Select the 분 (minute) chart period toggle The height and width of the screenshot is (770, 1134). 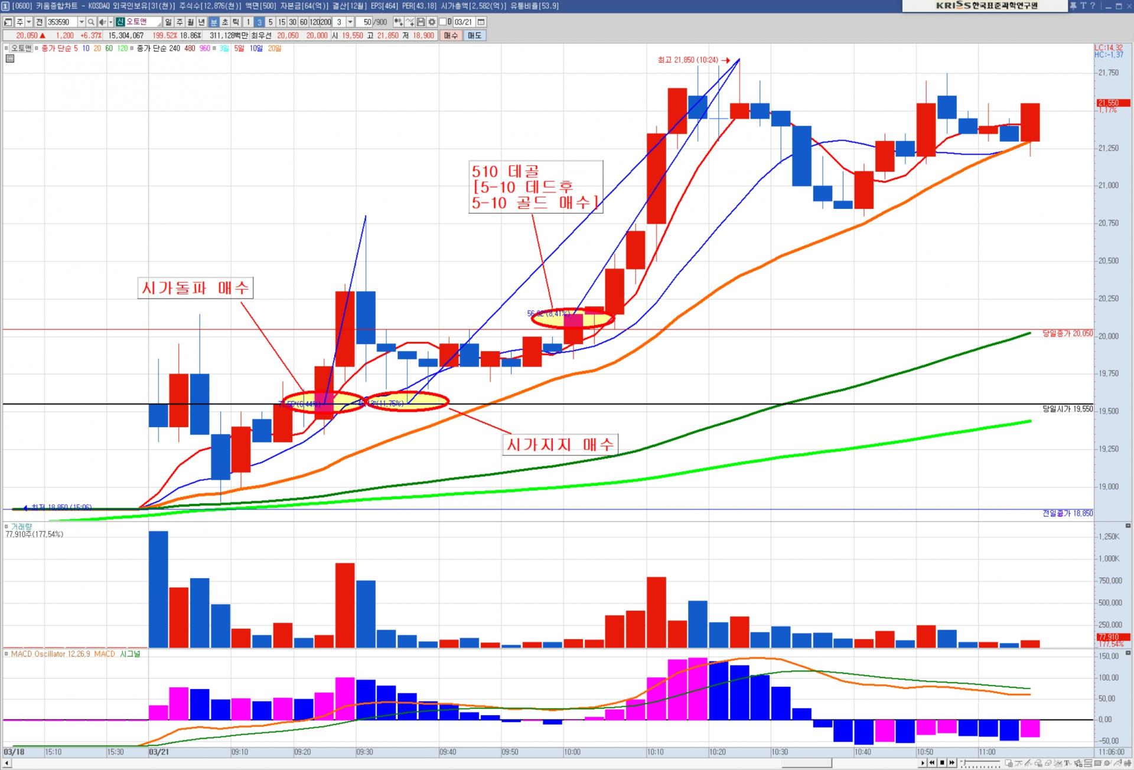(x=214, y=22)
